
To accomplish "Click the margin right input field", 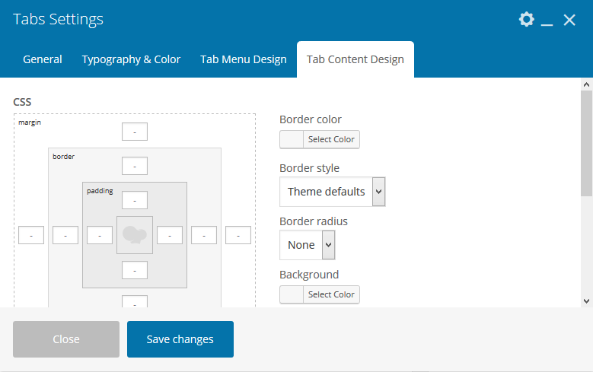I will click(238, 236).
